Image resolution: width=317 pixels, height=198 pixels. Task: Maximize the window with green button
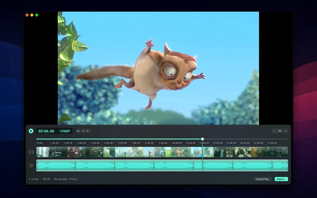37,15
